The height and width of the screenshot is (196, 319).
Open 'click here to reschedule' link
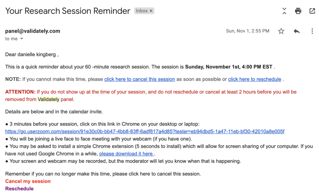255,79
